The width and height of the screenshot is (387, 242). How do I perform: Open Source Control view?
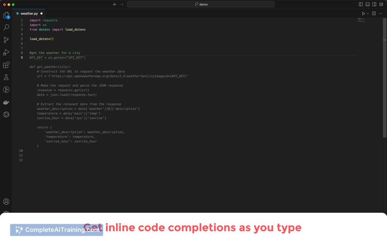click(x=6, y=40)
